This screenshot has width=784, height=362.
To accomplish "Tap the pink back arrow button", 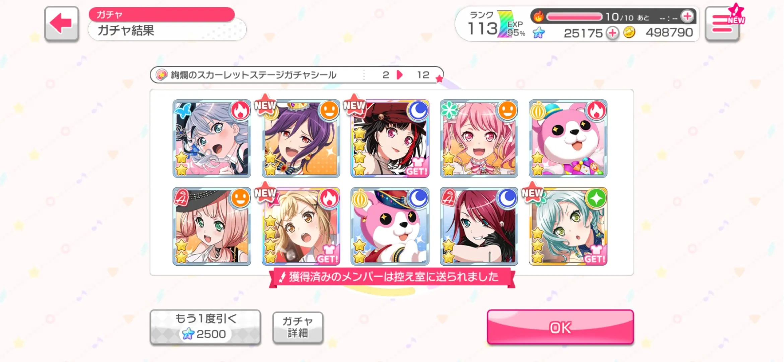I will click(62, 23).
